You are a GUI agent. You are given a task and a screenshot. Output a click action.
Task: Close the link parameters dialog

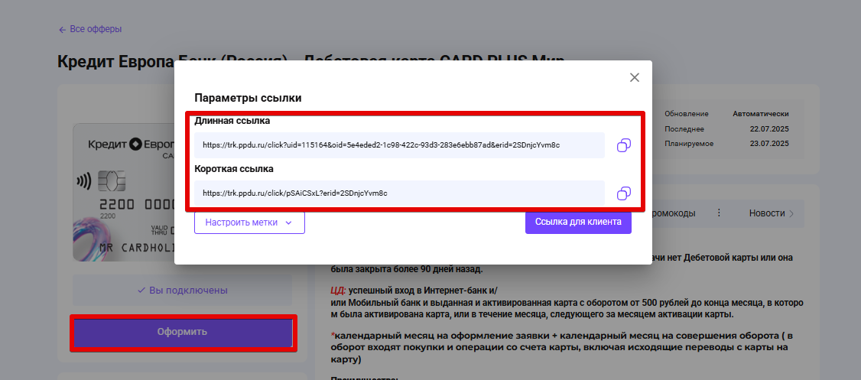click(x=634, y=77)
